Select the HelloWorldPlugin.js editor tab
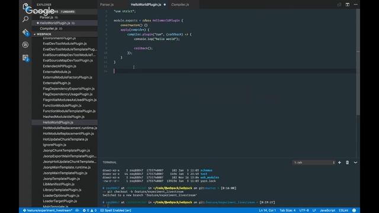379x213 pixels. 146,4
